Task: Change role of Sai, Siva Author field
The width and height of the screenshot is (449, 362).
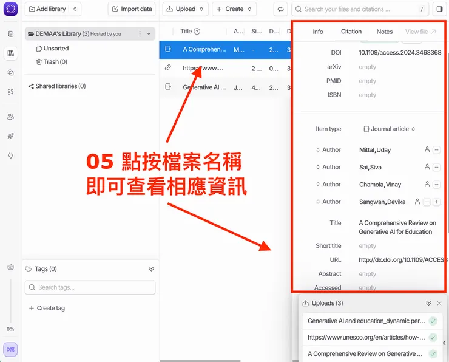Action: [x=328, y=167]
